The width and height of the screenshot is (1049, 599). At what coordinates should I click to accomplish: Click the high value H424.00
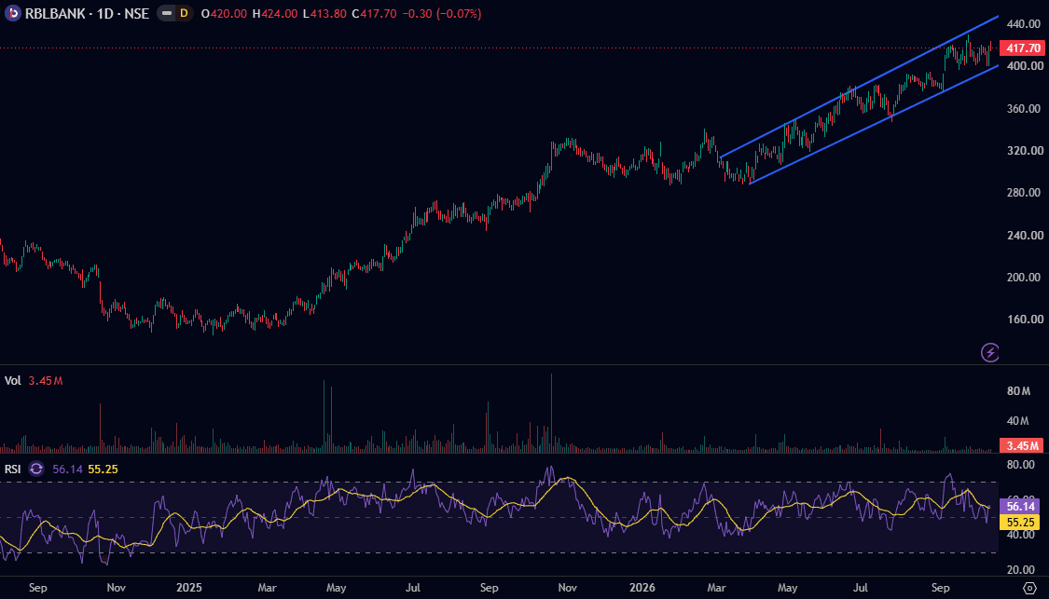coord(275,13)
